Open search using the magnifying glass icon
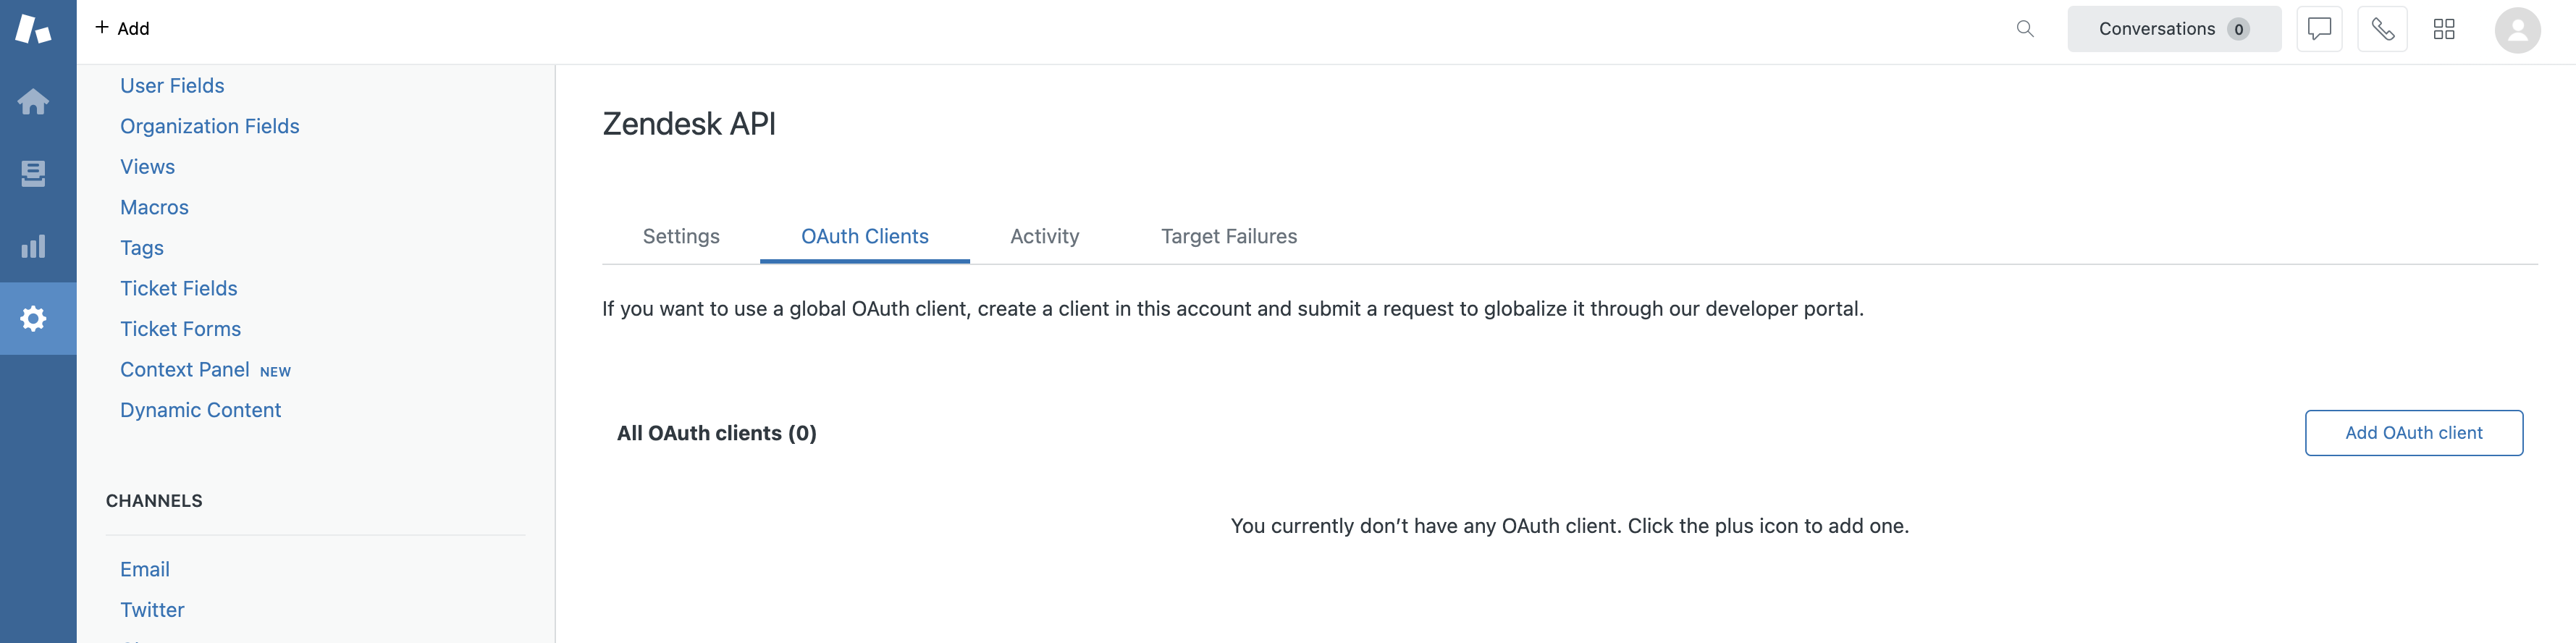 pos(2025,28)
